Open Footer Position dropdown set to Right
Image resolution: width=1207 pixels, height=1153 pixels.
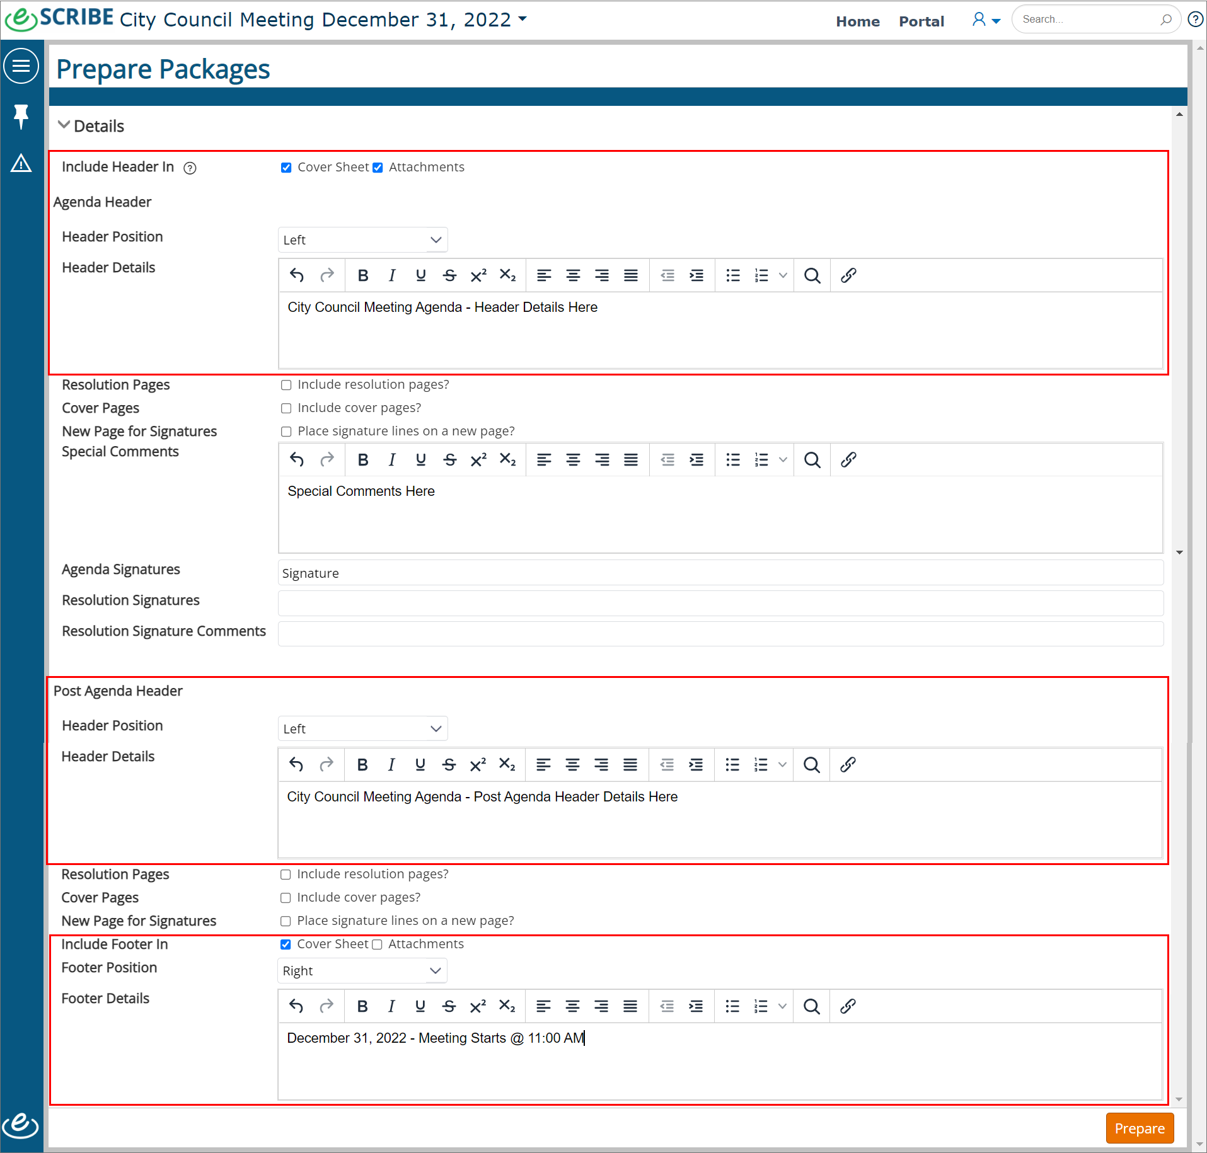(362, 970)
